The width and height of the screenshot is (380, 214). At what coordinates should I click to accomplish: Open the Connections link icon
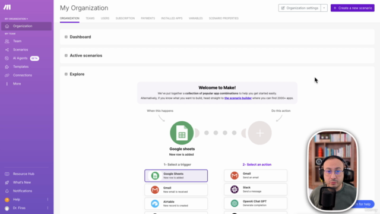click(7, 75)
